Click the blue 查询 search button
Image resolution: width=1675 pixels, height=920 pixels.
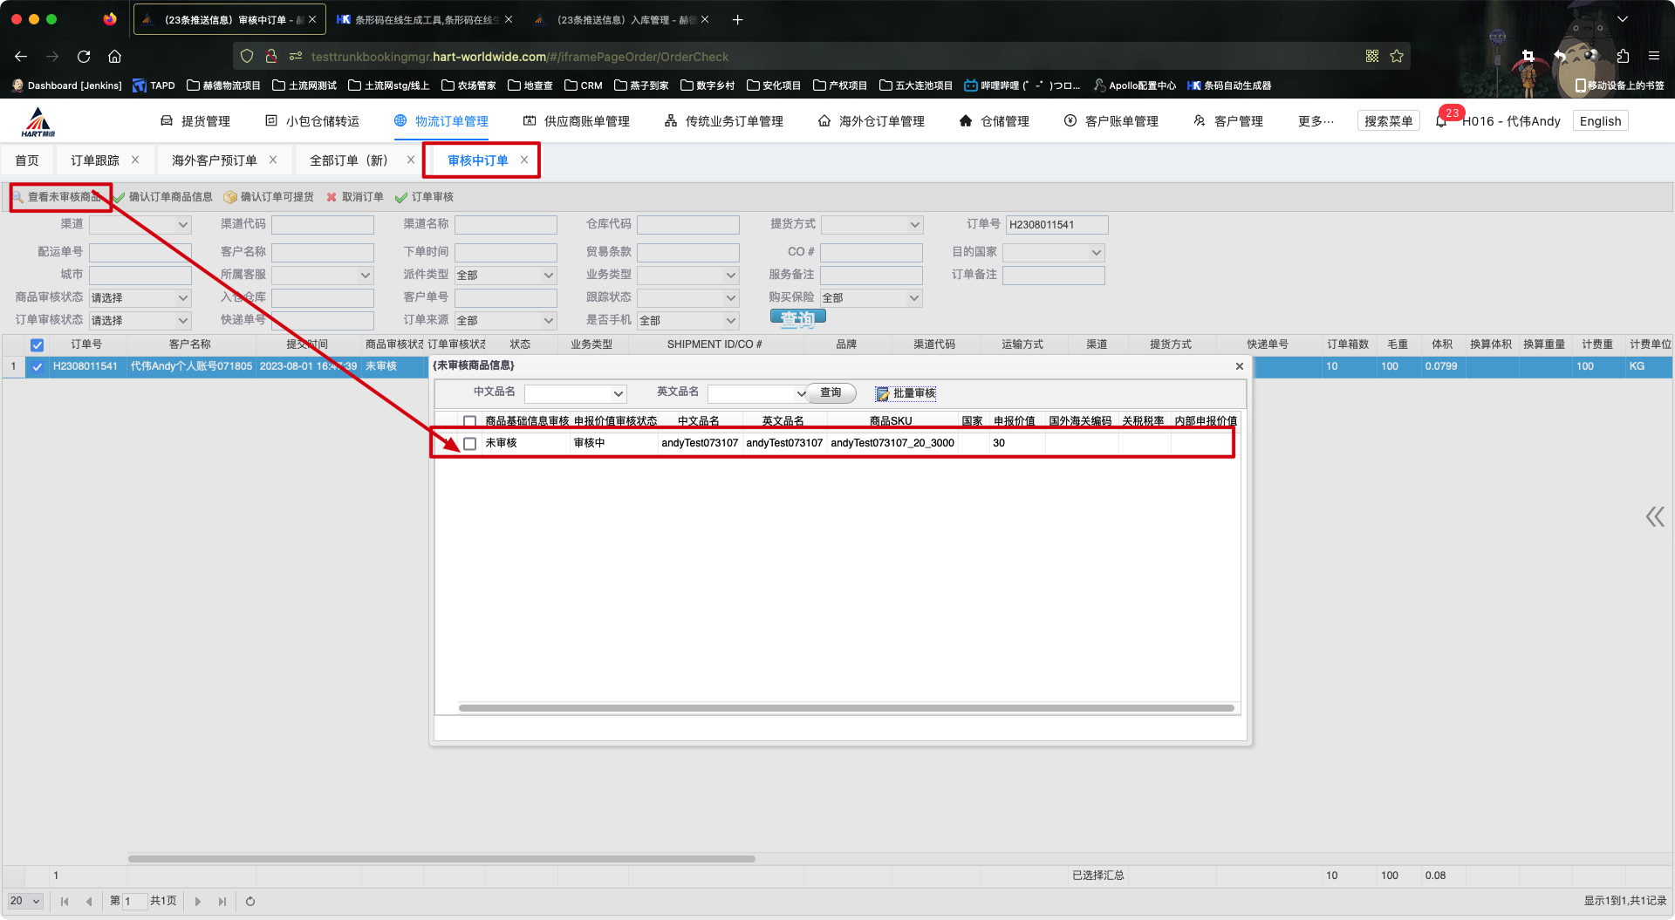click(797, 318)
